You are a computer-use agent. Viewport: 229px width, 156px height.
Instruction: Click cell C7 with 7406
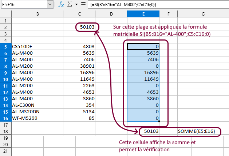[79, 60]
